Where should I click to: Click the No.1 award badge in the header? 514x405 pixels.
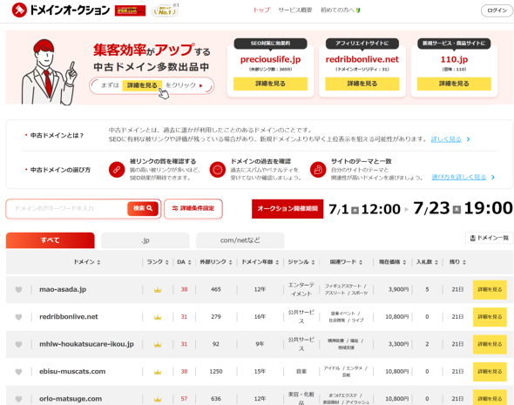pos(165,11)
